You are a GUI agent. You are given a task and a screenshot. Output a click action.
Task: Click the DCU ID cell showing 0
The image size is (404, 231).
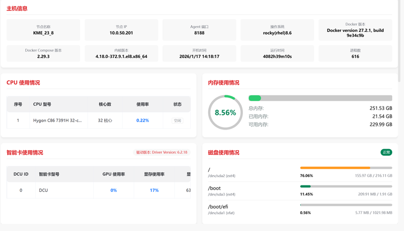pyautogui.click(x=21, y=190)
